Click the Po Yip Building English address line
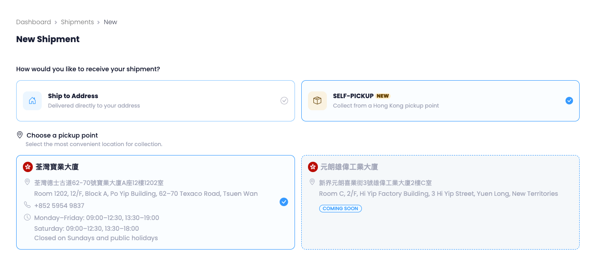Image resolution: width=594 pixels, height=259 pixels. coord(146,194)
